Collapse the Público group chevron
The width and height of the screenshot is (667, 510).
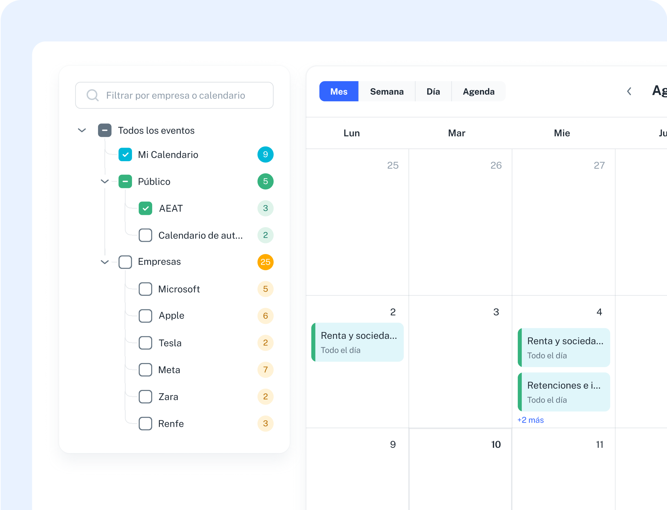click(x=105, y=182)
